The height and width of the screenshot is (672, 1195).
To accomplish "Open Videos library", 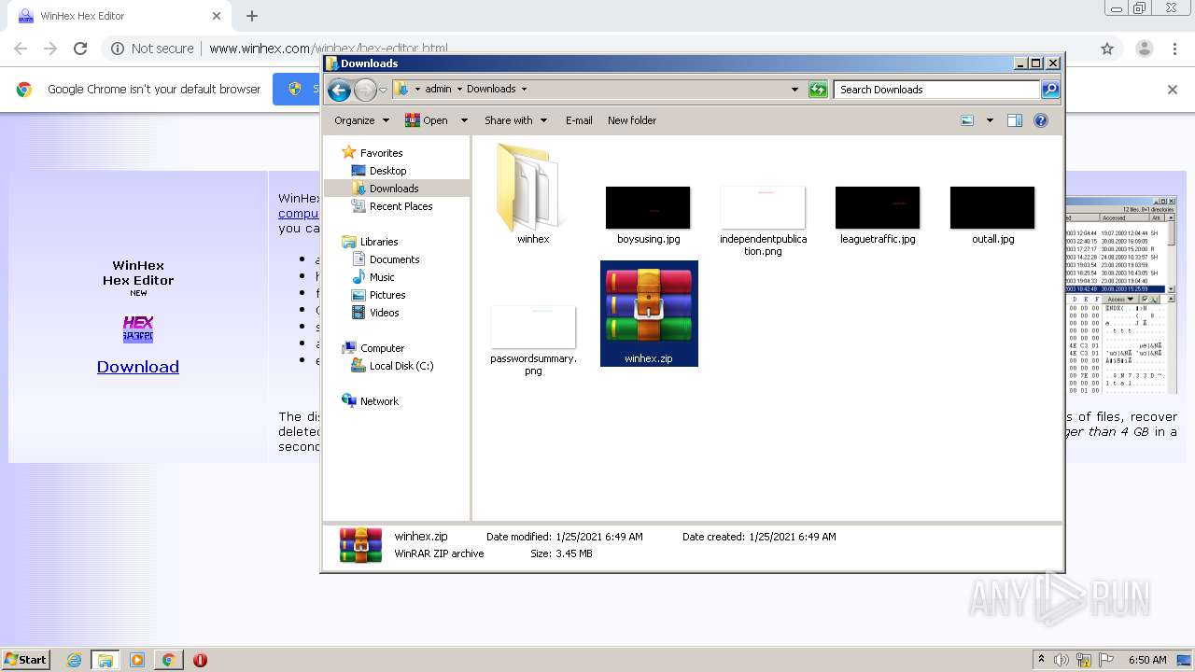I will (x=384, y=313).
